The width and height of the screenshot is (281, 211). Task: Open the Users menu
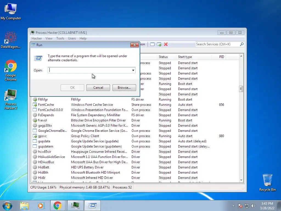pos(72,38)
